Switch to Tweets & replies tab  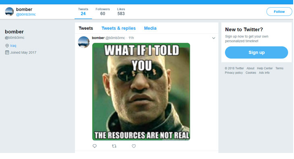[118, 28]
